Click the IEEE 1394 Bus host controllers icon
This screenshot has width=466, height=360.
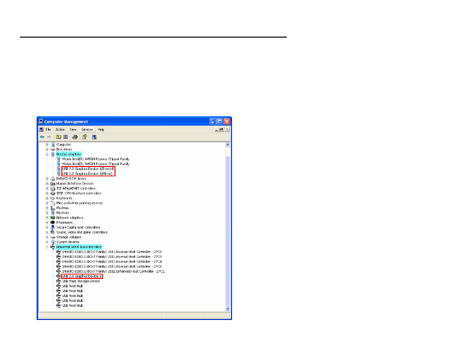pyautogui.click(x=53, y=193)
